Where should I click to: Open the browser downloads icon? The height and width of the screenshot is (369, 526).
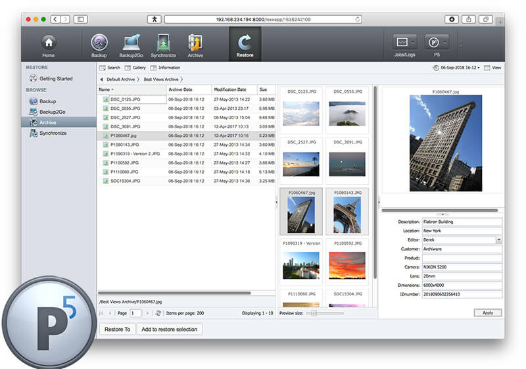452,20
